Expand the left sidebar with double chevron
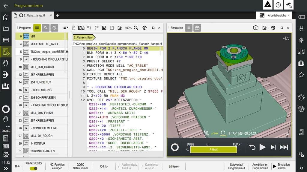 coord(6,168)
